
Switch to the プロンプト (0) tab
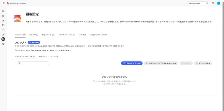[x=20, y=35]
